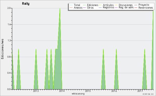Click the cyan Total legend swatch
This screenshot has height=96, width=156.
pyautogui.click(x=71, y=5)
